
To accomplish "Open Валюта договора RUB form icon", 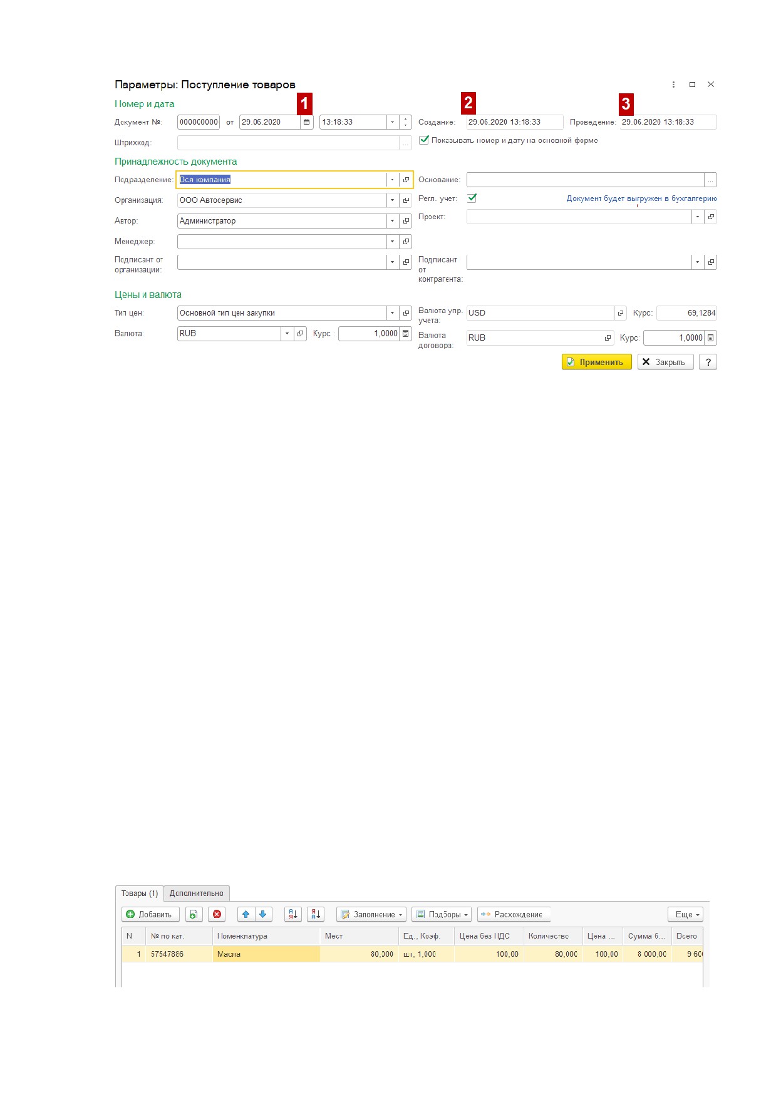I will point(608,337).
